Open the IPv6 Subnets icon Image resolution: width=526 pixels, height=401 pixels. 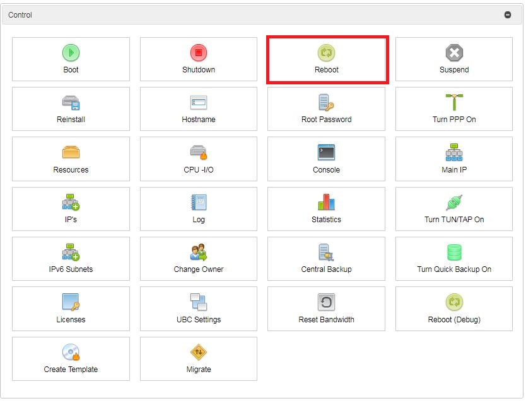pos(71,252)
